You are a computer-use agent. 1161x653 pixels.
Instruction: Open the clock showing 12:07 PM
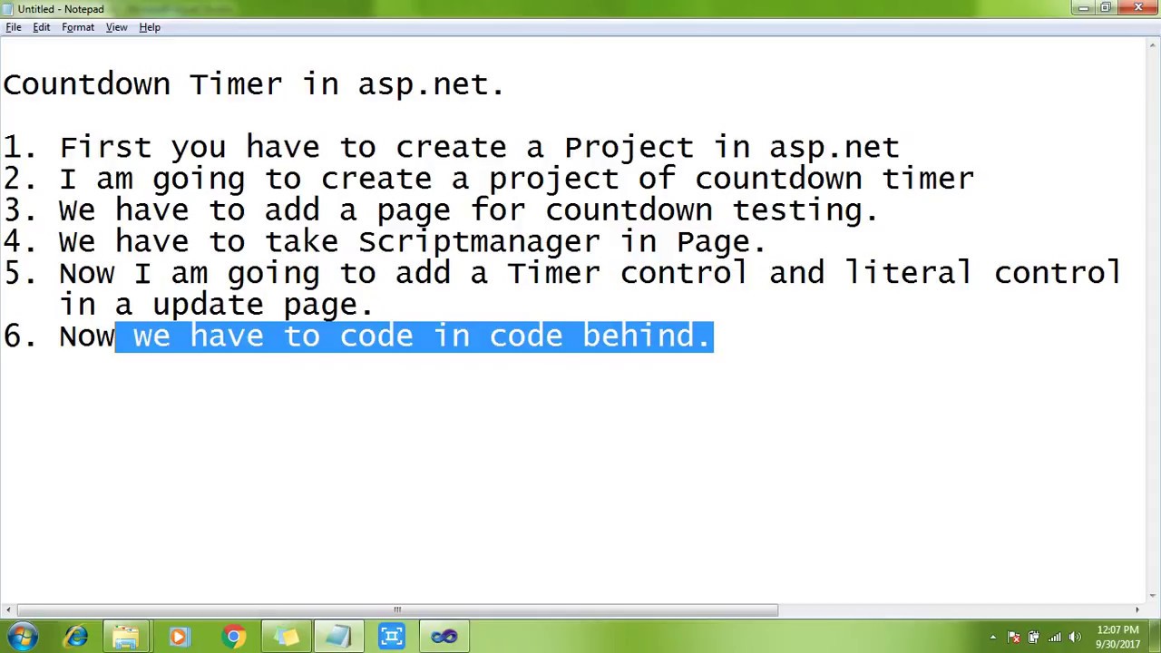click(1117, 637)
